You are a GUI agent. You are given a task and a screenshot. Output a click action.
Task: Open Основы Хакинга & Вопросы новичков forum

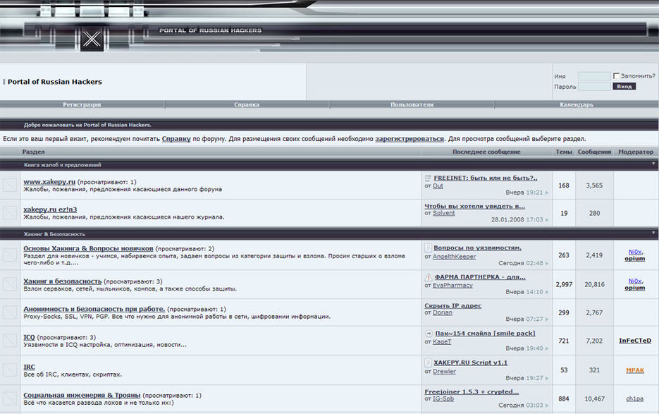click(x=88, y=248)
